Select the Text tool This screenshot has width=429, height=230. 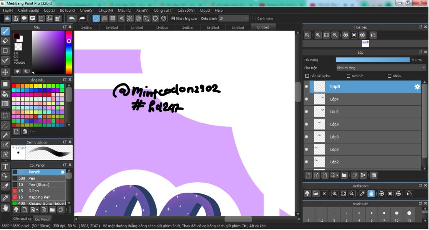(5, 166)
